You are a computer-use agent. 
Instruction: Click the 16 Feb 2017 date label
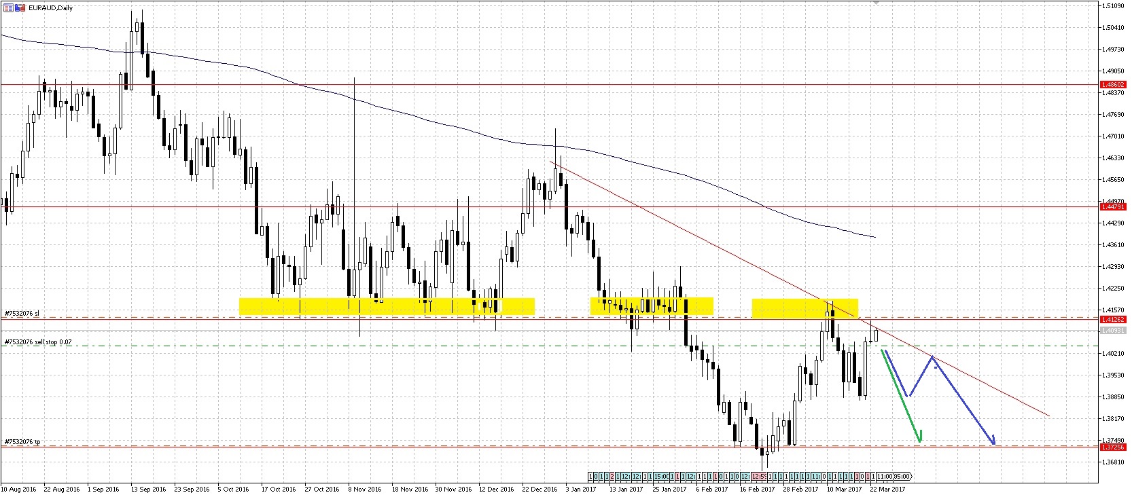click(x=757, y=488)
